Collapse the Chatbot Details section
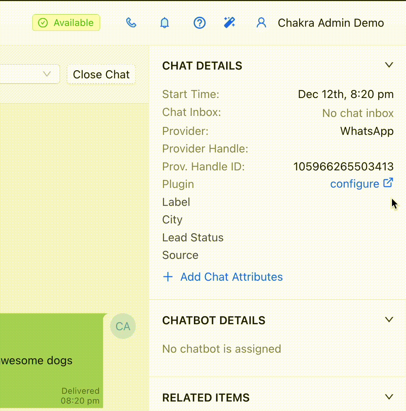The image size is (406, 411). (389, 320)
